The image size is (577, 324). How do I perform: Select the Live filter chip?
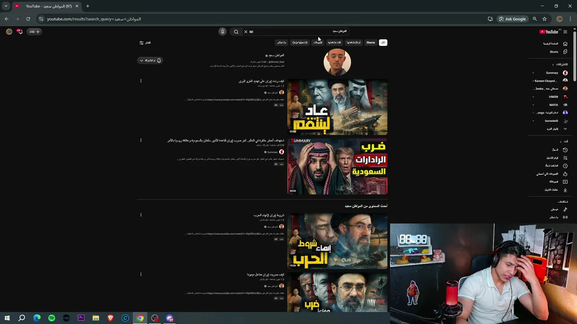pos(282,43)
